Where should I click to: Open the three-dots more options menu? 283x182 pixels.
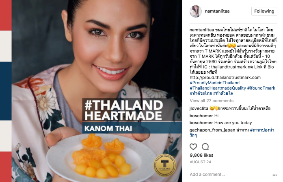click(x=274, y=175)
